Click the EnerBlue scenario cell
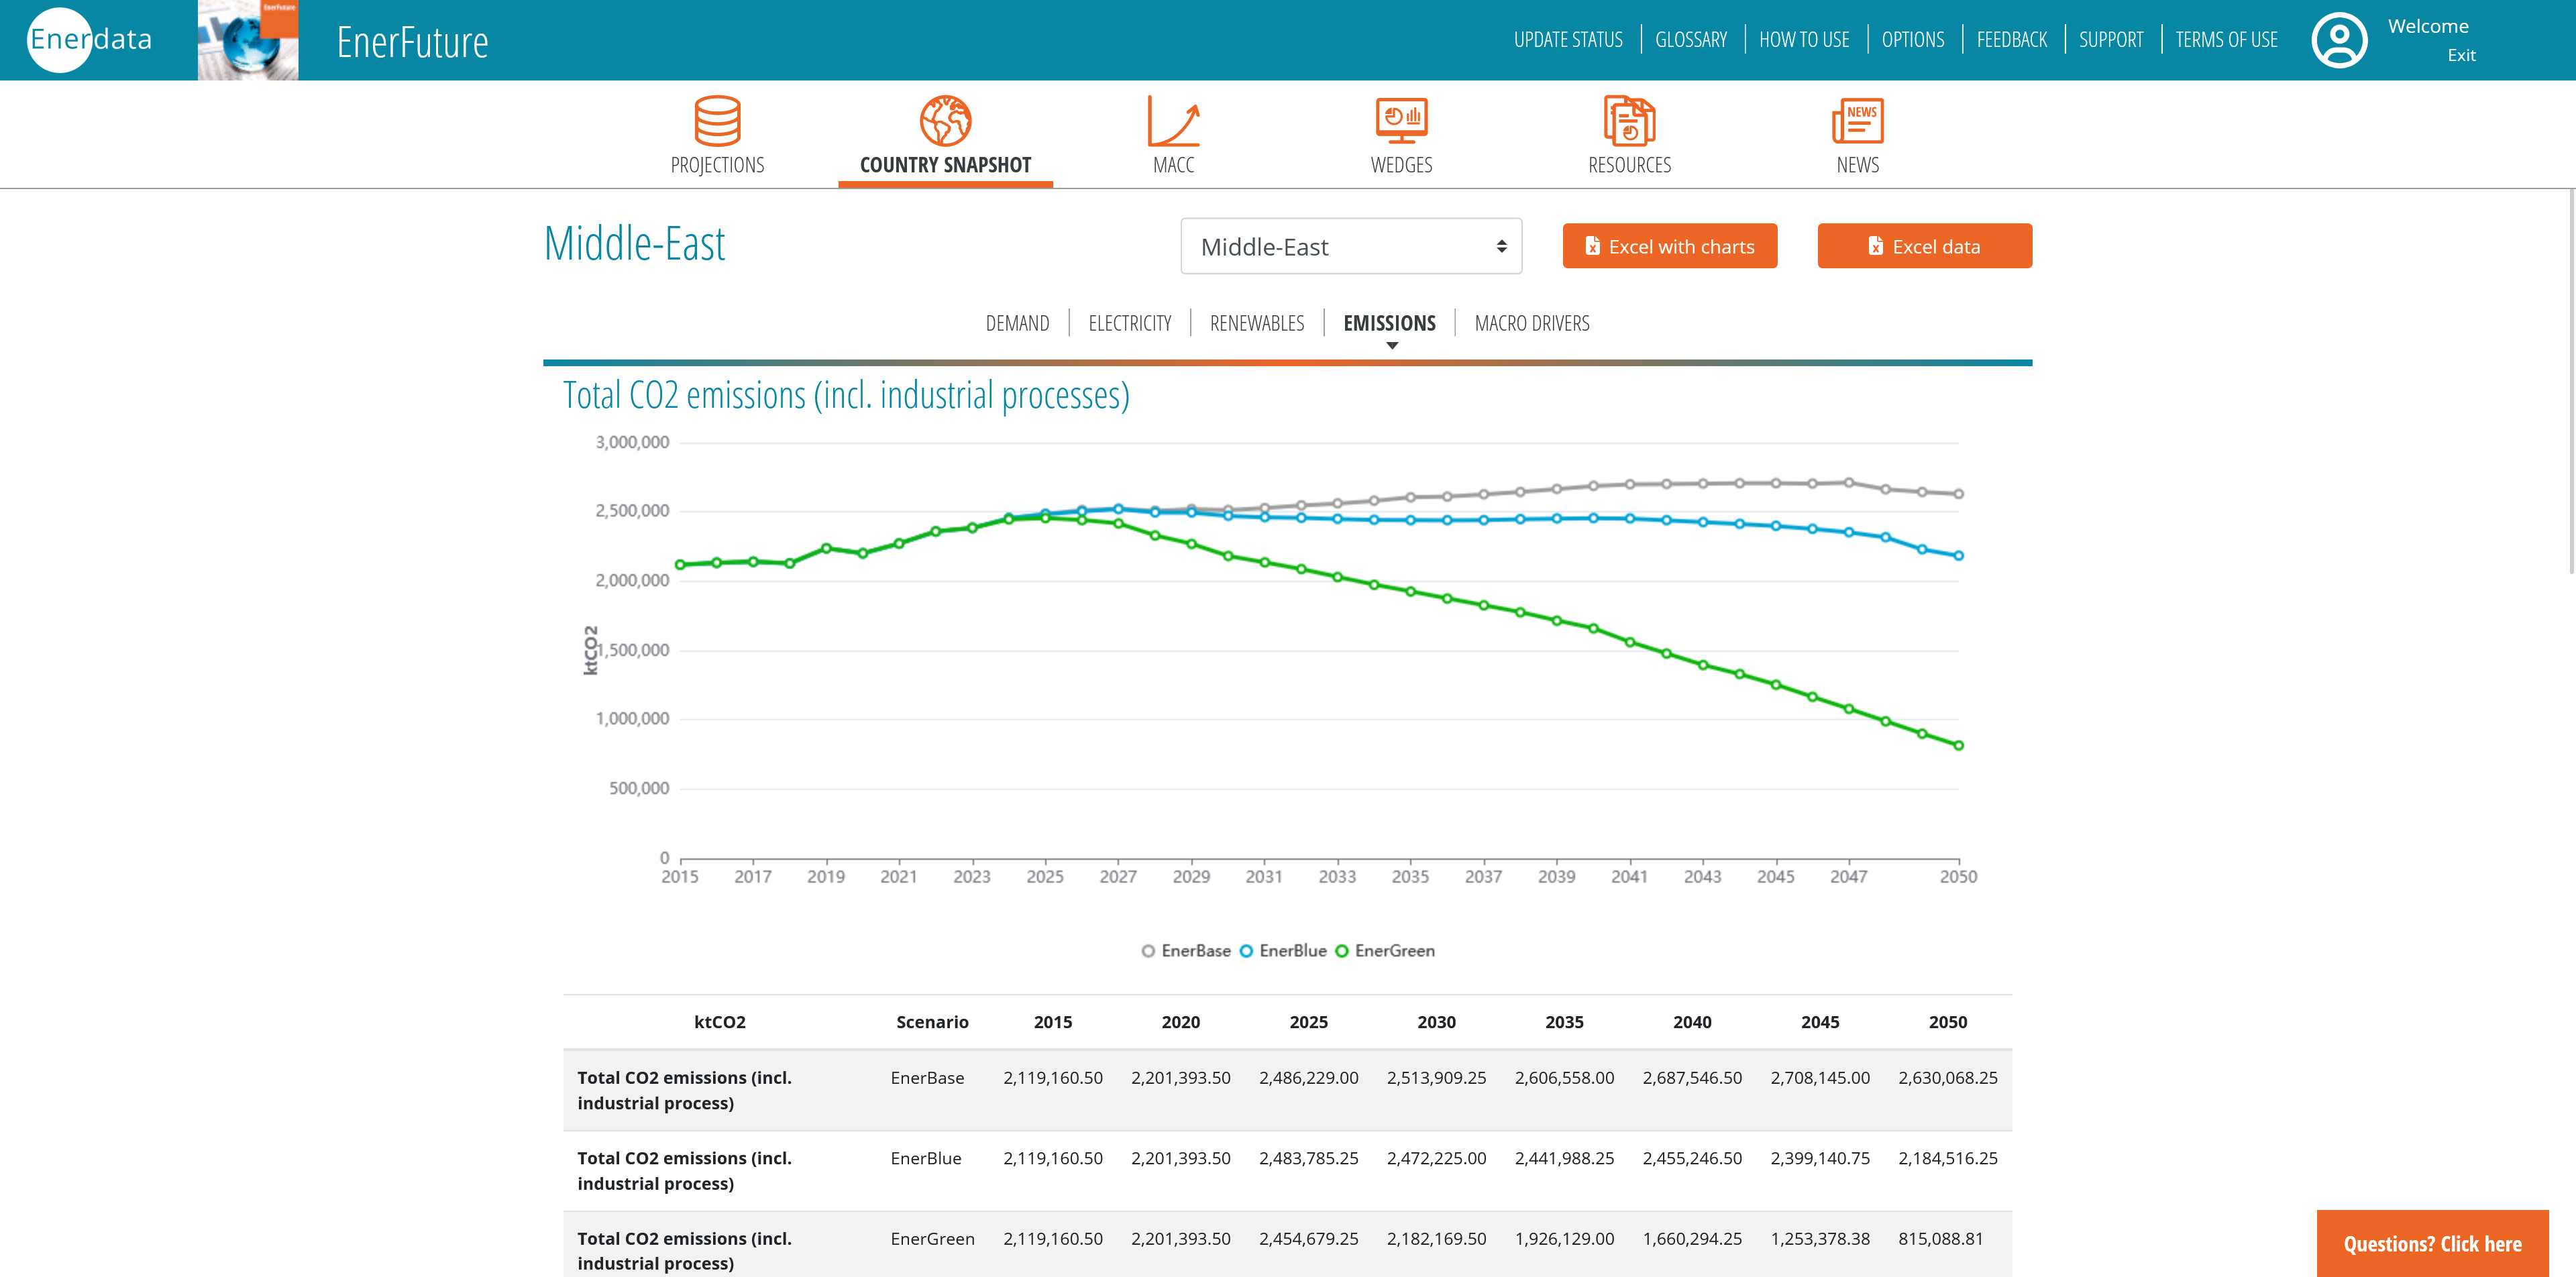The width and height of the screenshot is (2576, 1277). click(x=926, y=1158)
